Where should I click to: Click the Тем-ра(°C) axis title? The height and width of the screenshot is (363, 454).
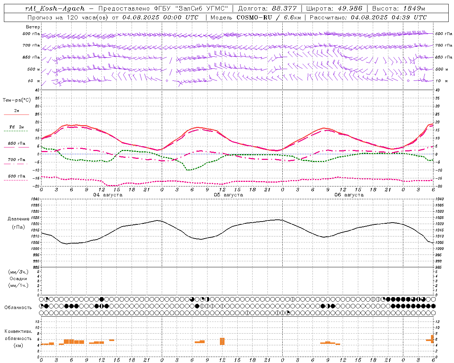point(17,100)
